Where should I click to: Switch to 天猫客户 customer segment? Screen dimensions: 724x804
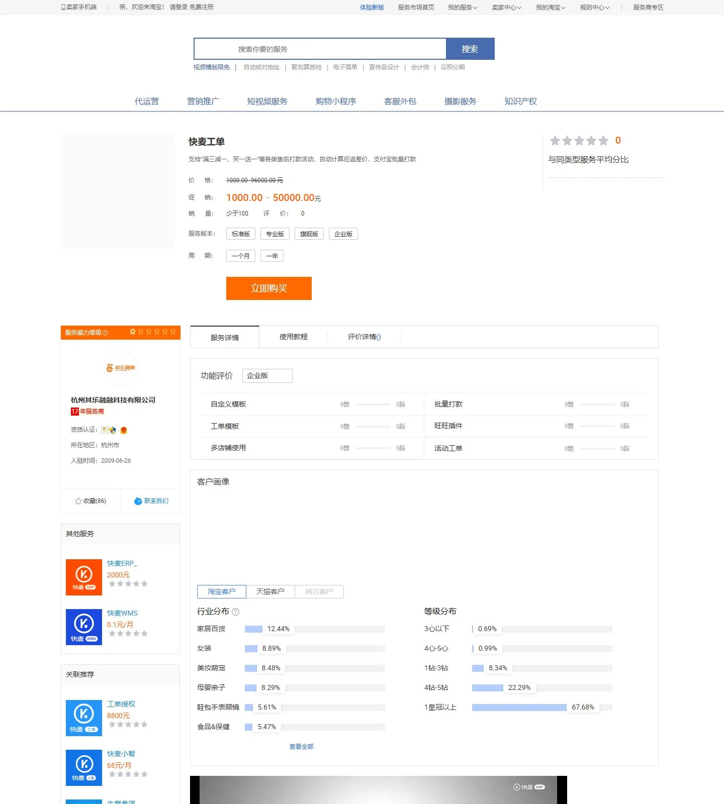[x=270, y=591]
